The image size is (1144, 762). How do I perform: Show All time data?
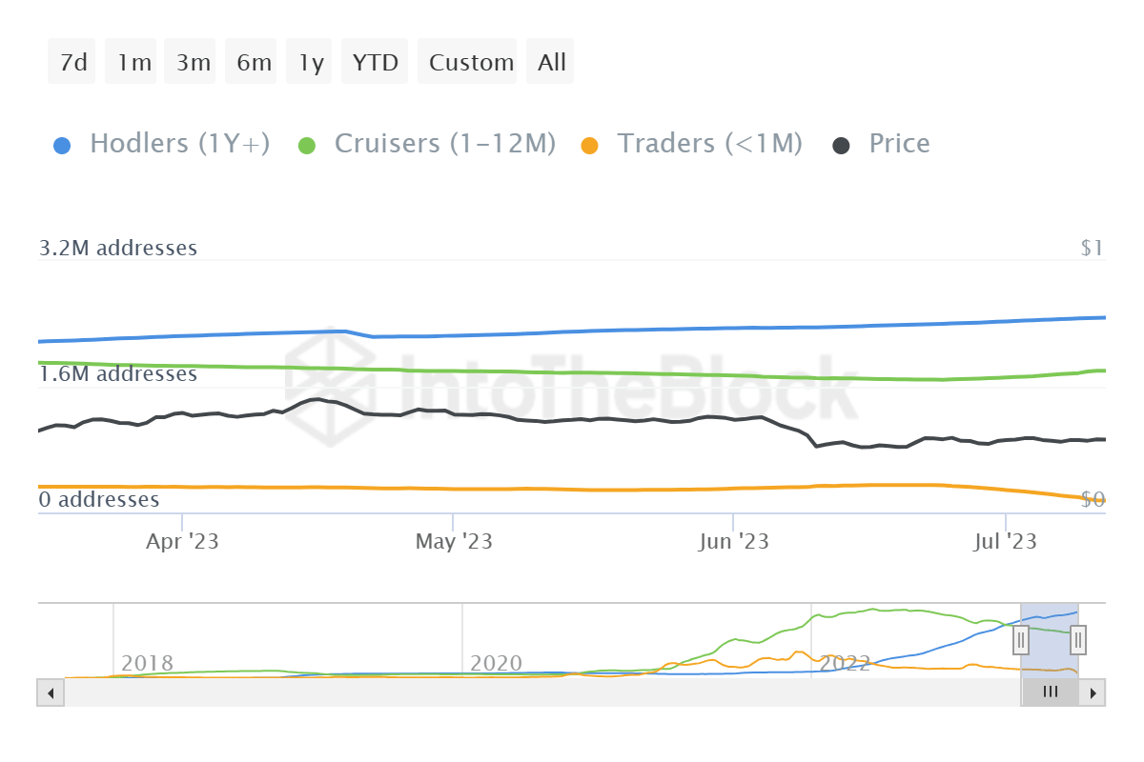coord(551,63)
